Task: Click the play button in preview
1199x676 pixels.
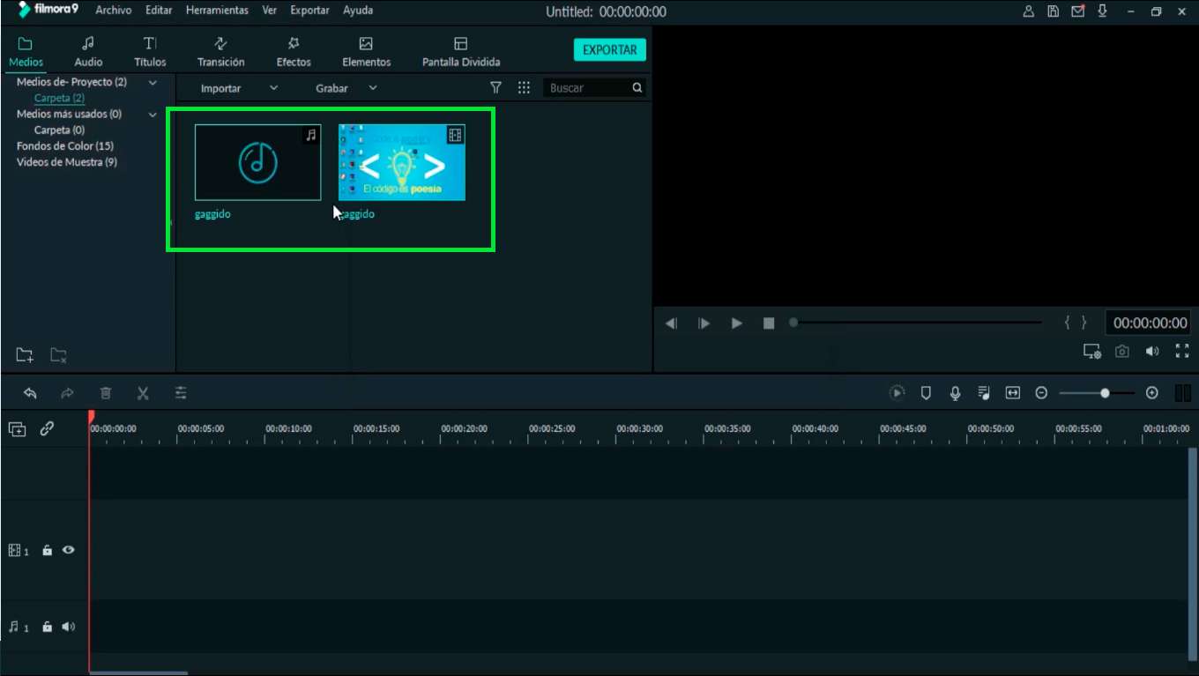Action: pos(737,323)
